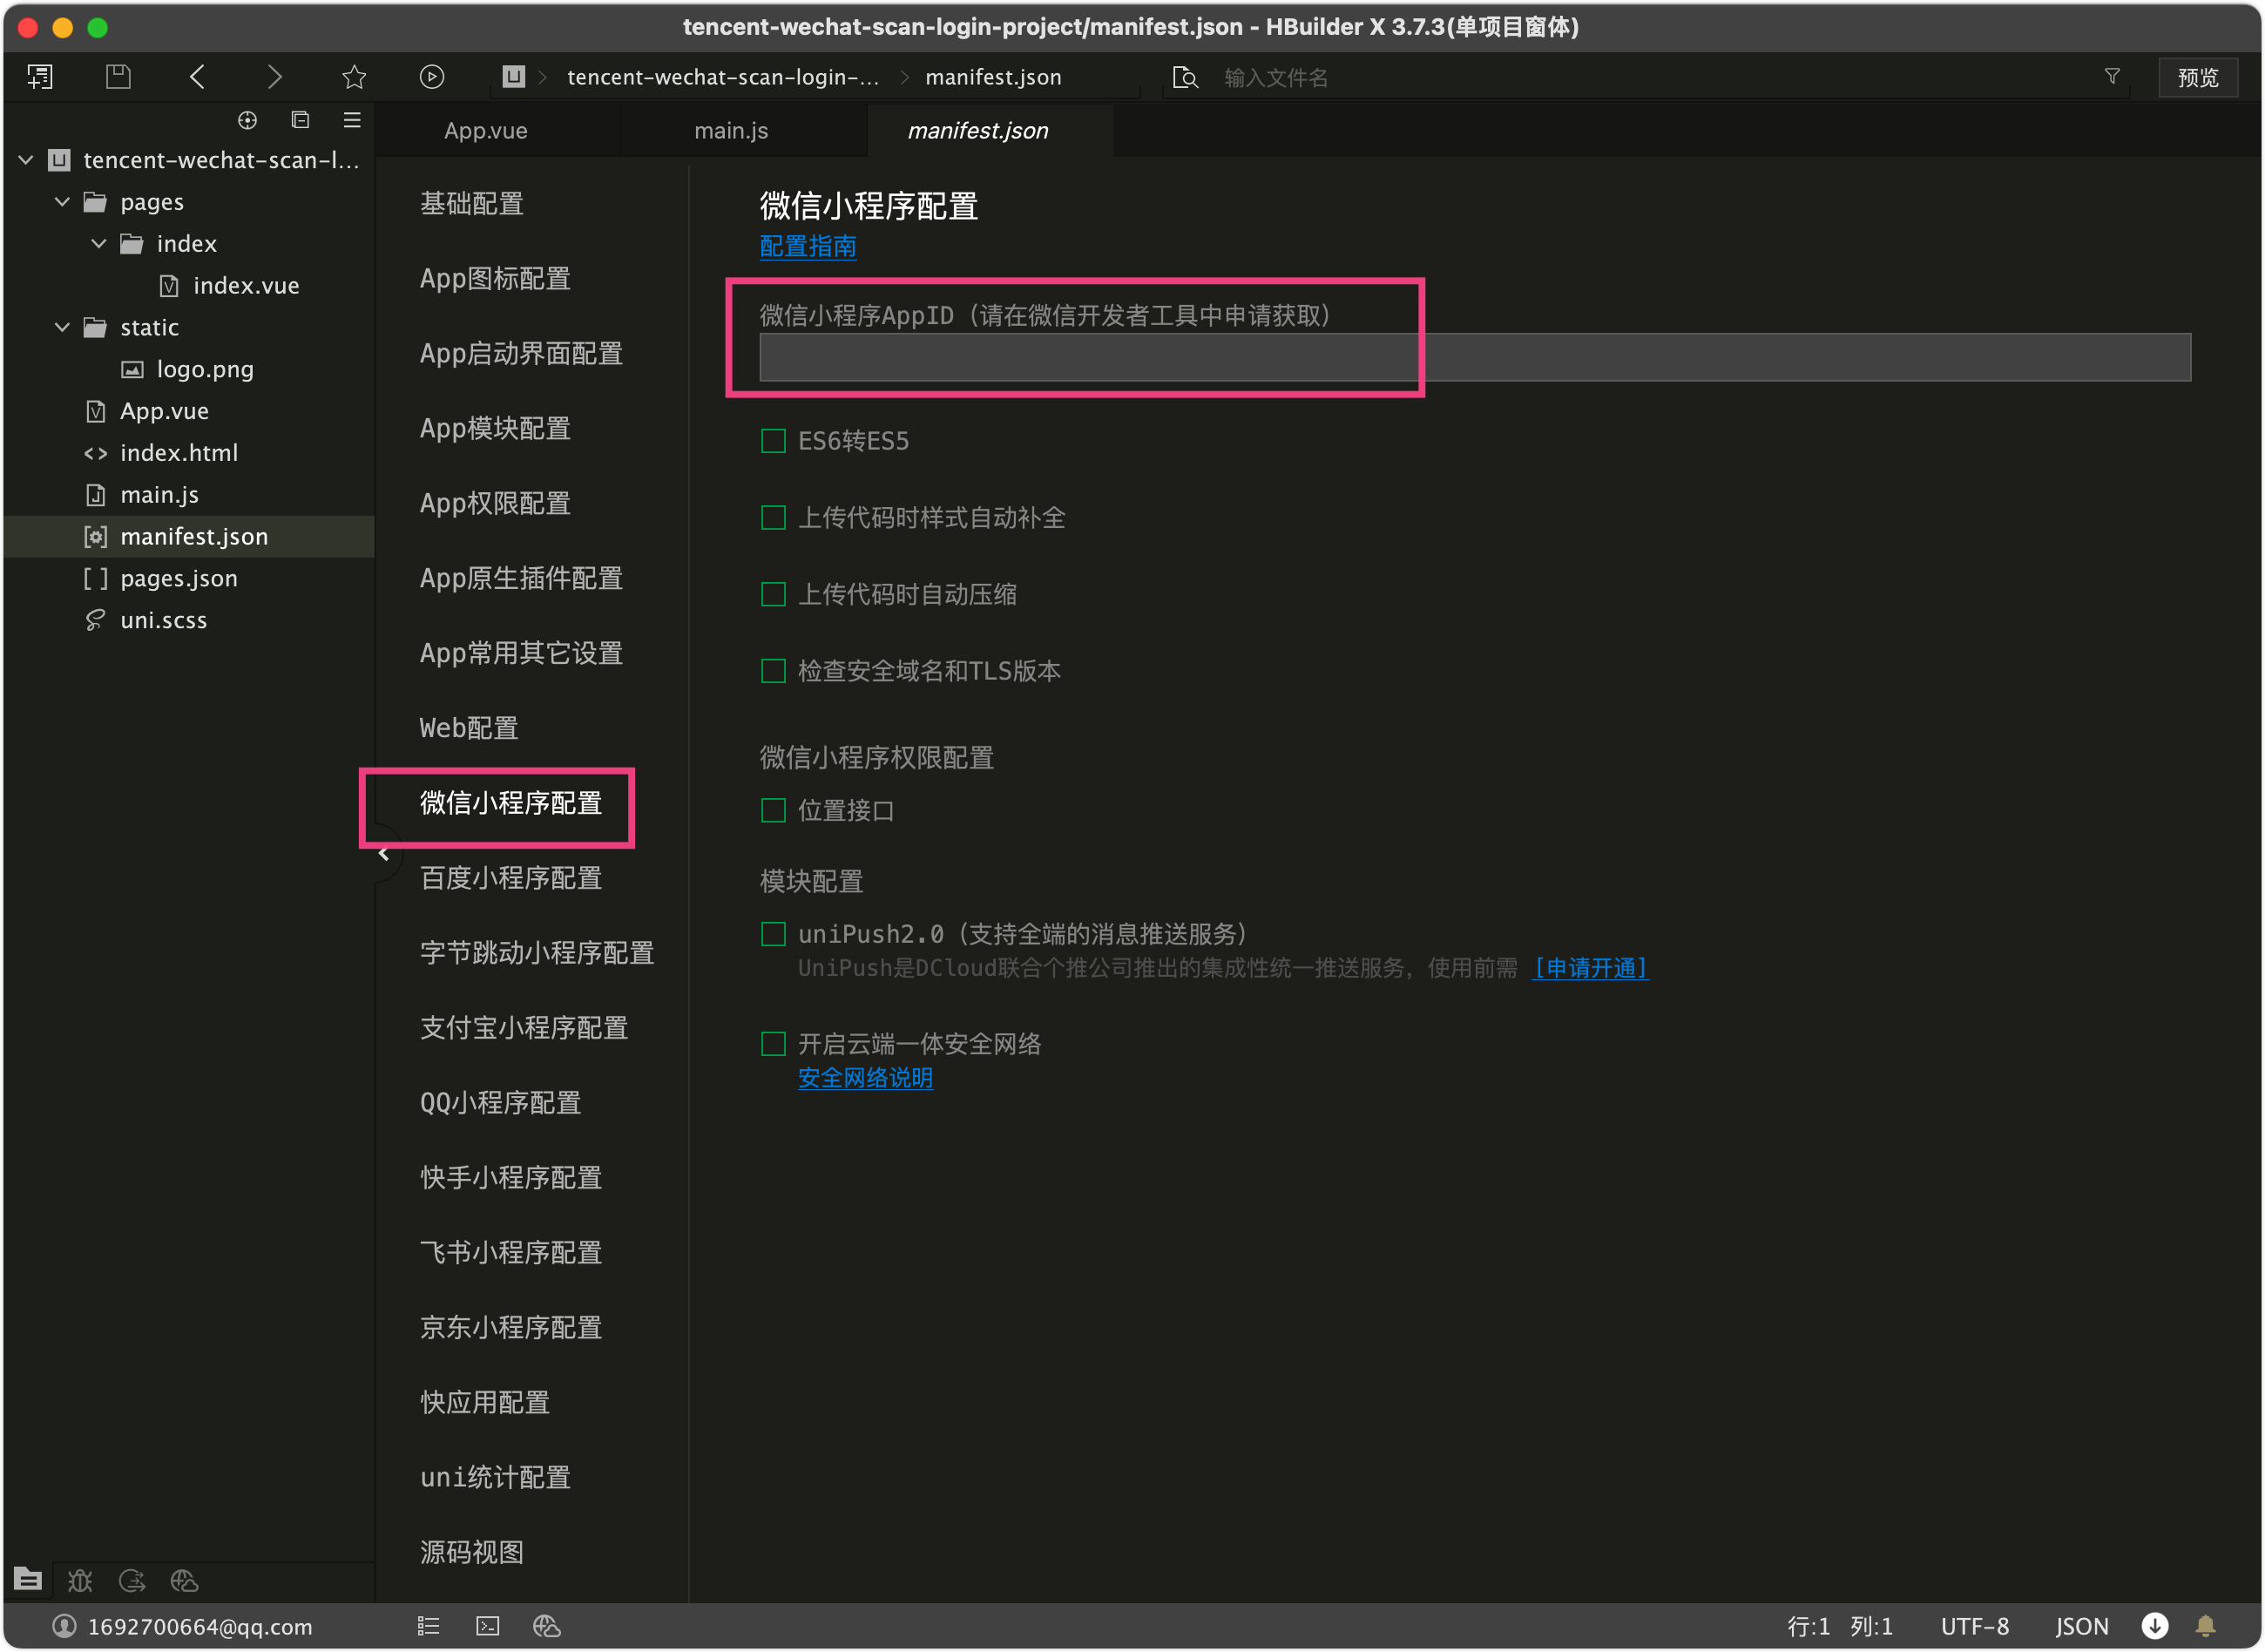Click the project icon in breadcrumb
The width and height of the screenshot is (2265, 1652).
(513, 77)
